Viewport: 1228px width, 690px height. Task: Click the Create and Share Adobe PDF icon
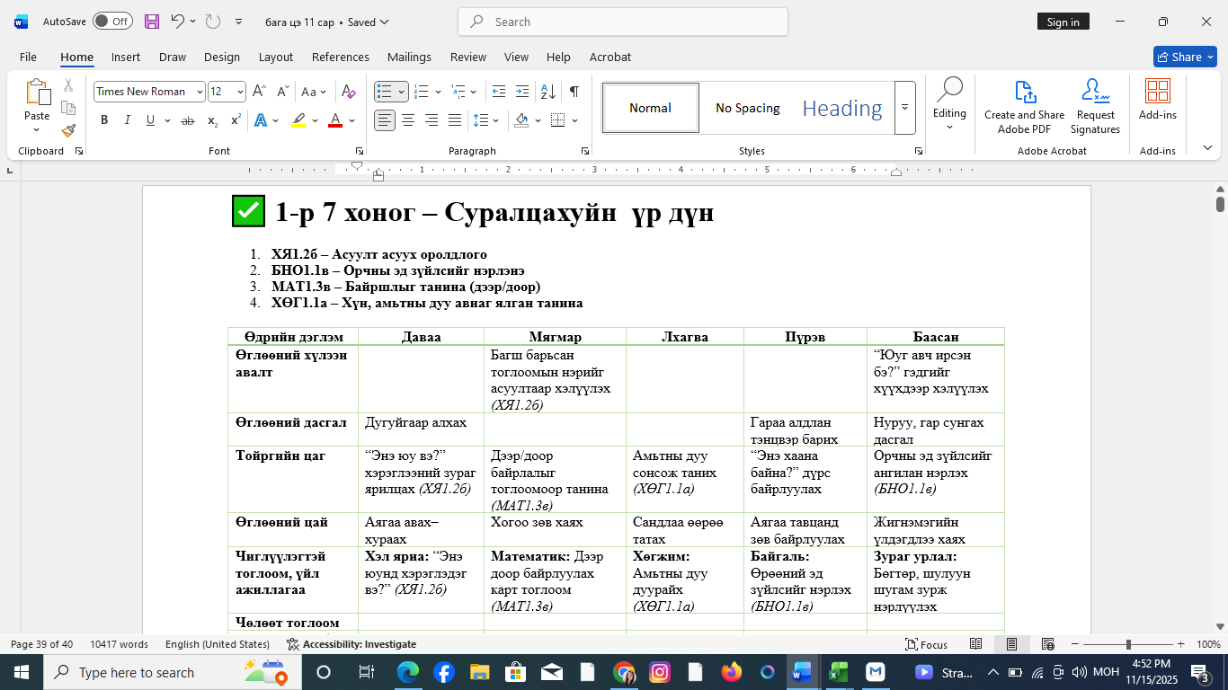coord(1024,105)
